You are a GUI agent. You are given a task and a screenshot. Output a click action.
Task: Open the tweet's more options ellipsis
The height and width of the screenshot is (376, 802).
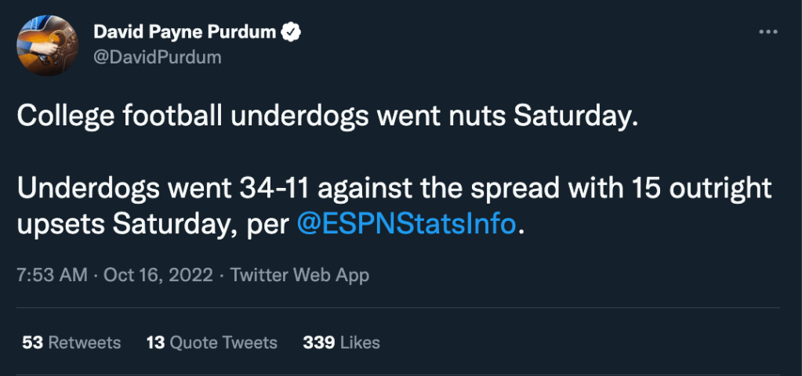click(768, 32)
